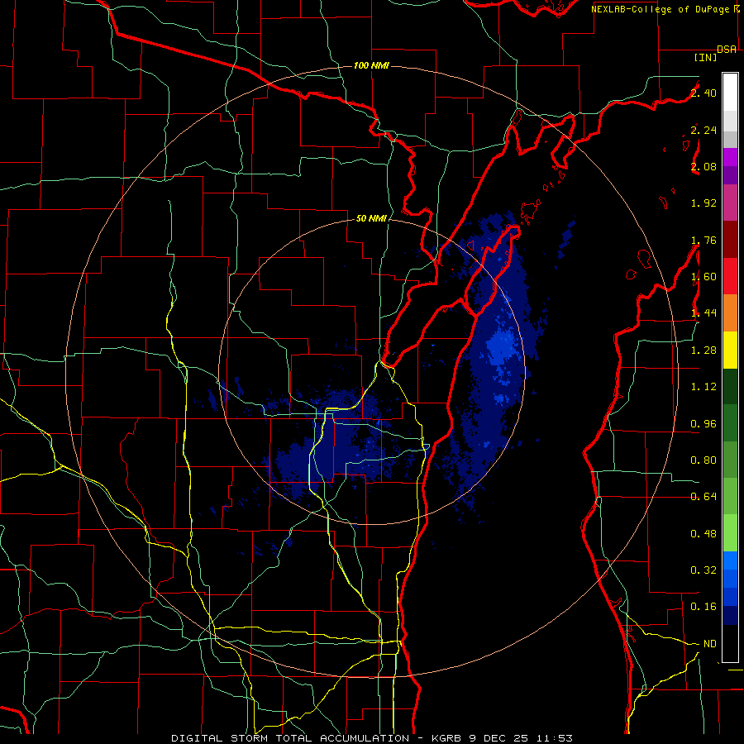This screenshot has width=744, height=744.
Task: Select the light blue swatch above 0.32
Action: [x=730, y=560]
